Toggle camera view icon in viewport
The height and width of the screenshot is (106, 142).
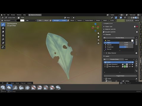pos(99,40)
